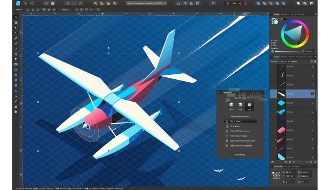
Task: Toggle visibility of the selected Curve layer
Action: 312,94
